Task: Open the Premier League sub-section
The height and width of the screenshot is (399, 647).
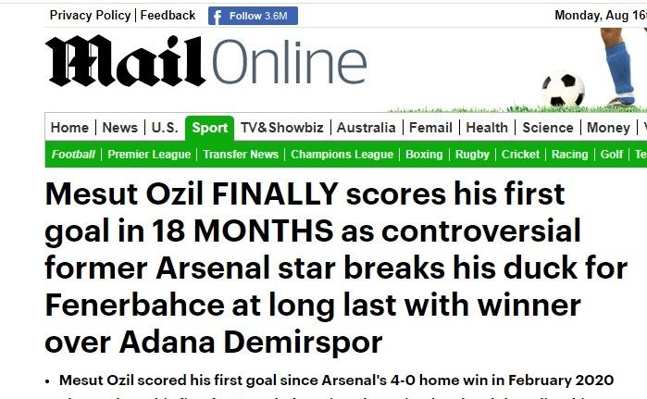Action: pos(149,155)
